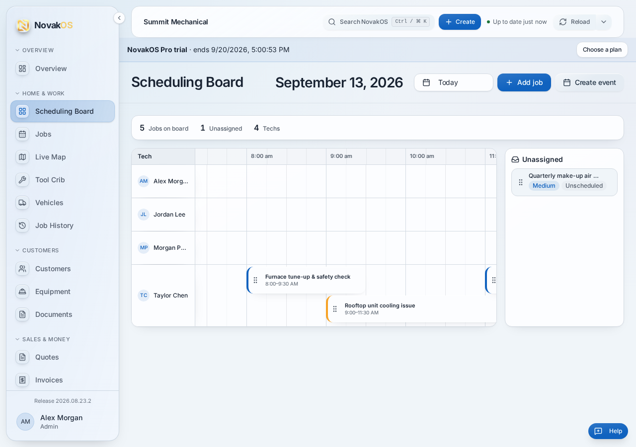
Task: Collapse the OVERVIEW section header
Action: tap(34, 50)
